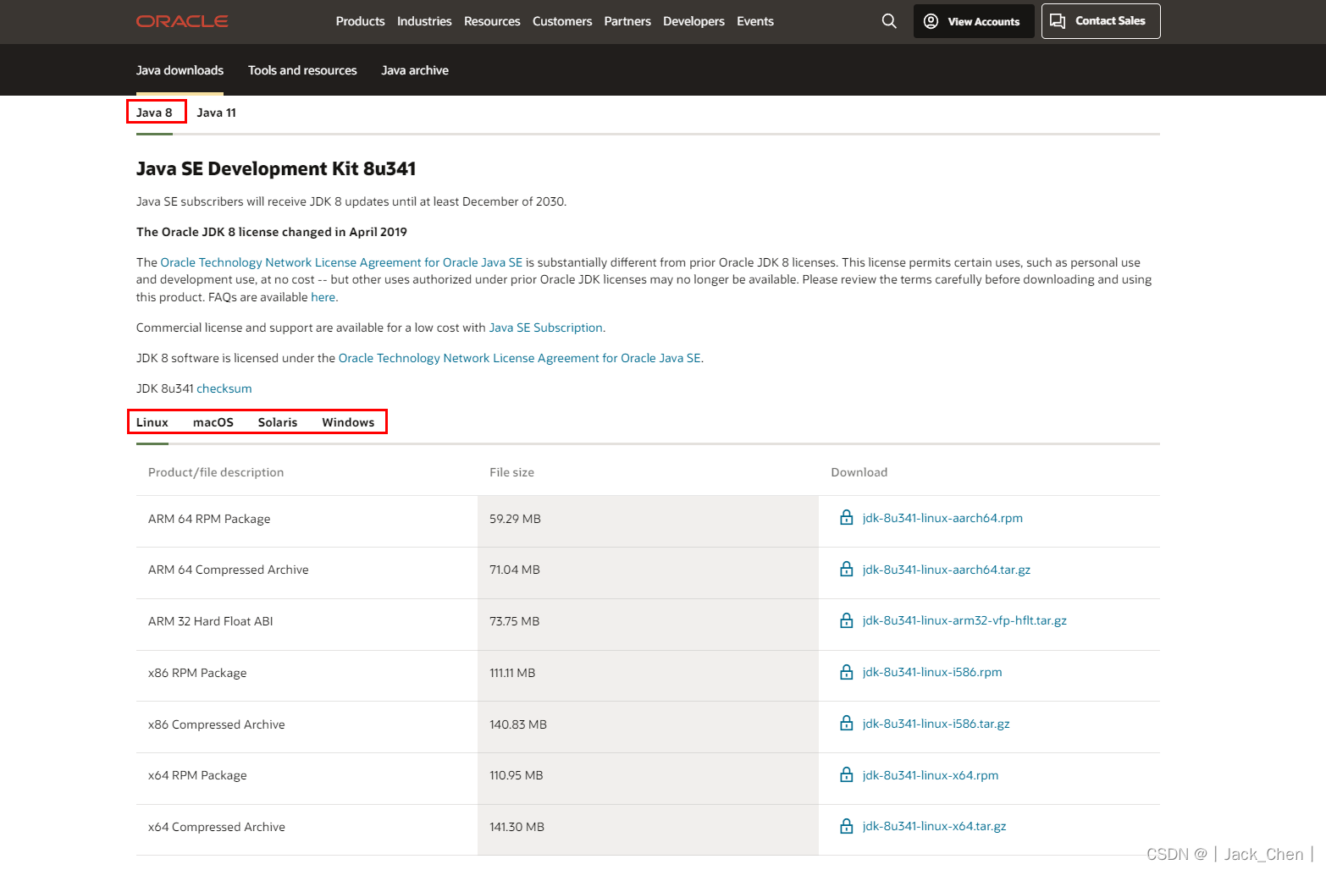This screenshot has width=1326, height=870.
Task: Click the '110.95 MB' file size
Action: point(517,775)
